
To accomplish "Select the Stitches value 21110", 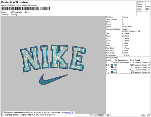I will pyautogui.click(x=147, y=2).
